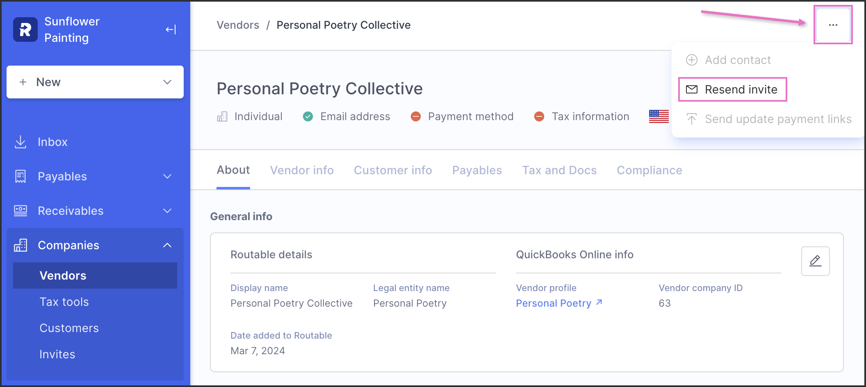This screenshot has height=387, width=866.
Task: Switch to the Vendor info tab
Action: tap(302, 170)
